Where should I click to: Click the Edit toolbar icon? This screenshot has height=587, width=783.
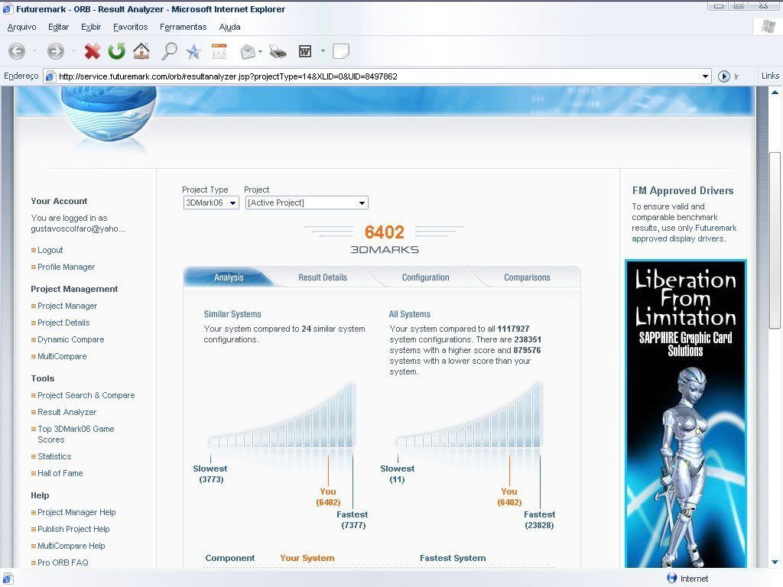[305, 51]
